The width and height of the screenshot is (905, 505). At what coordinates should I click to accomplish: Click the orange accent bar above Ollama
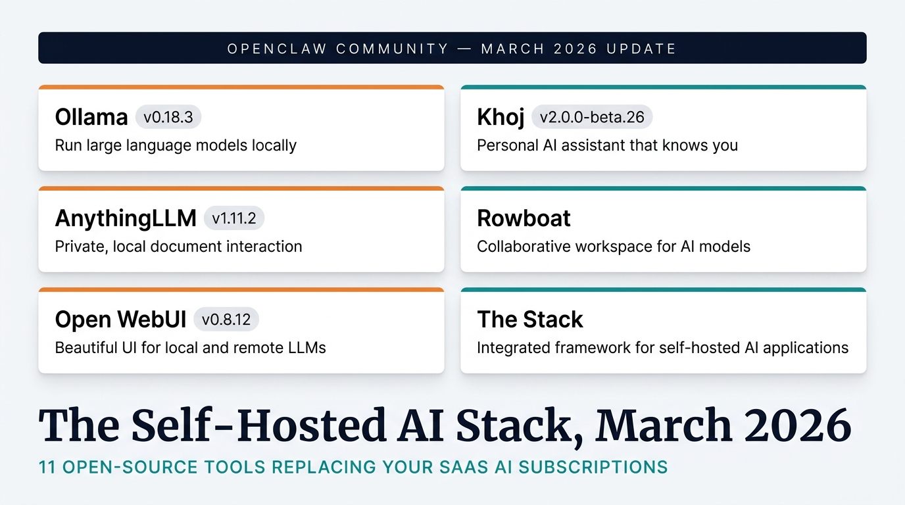[241, 87]
